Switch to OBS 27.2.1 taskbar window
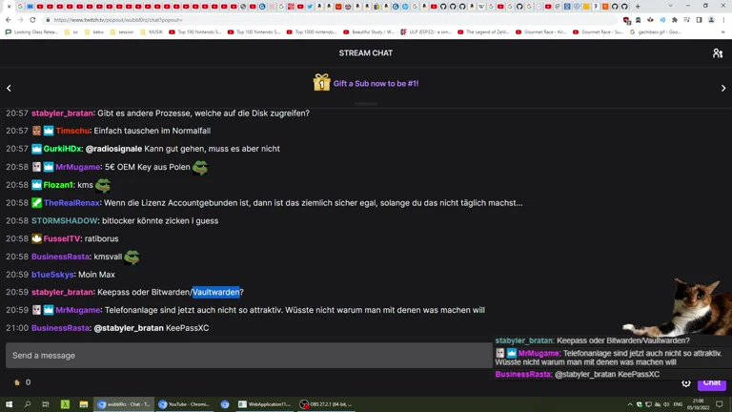 [326, 404]
